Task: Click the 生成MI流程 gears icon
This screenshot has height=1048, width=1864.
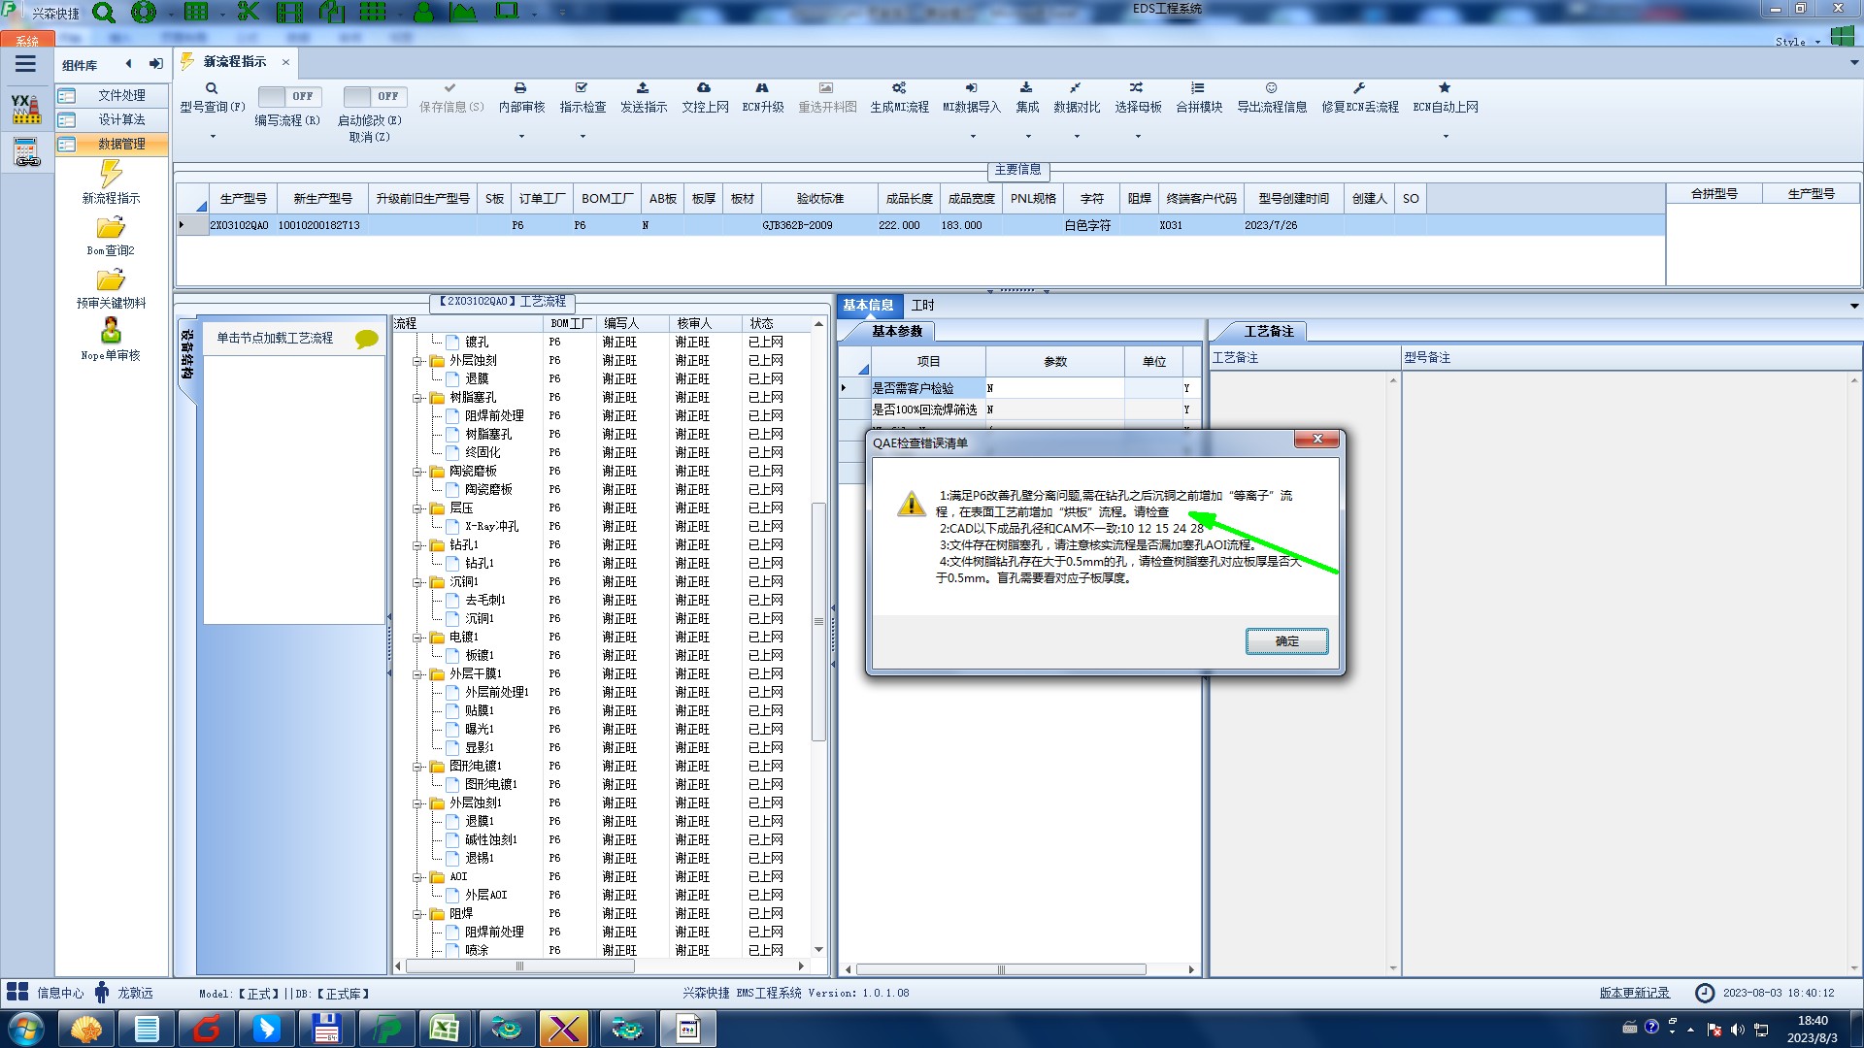Action: click(899, 88)
